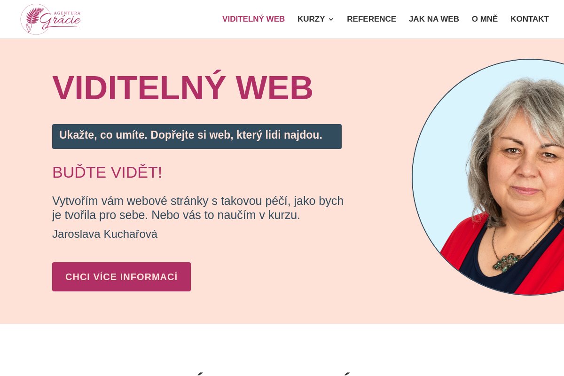Viewport: 564px width, 376px height.
Task: Click the name Jaroslava Kuchařová
Action: (105, 234)
